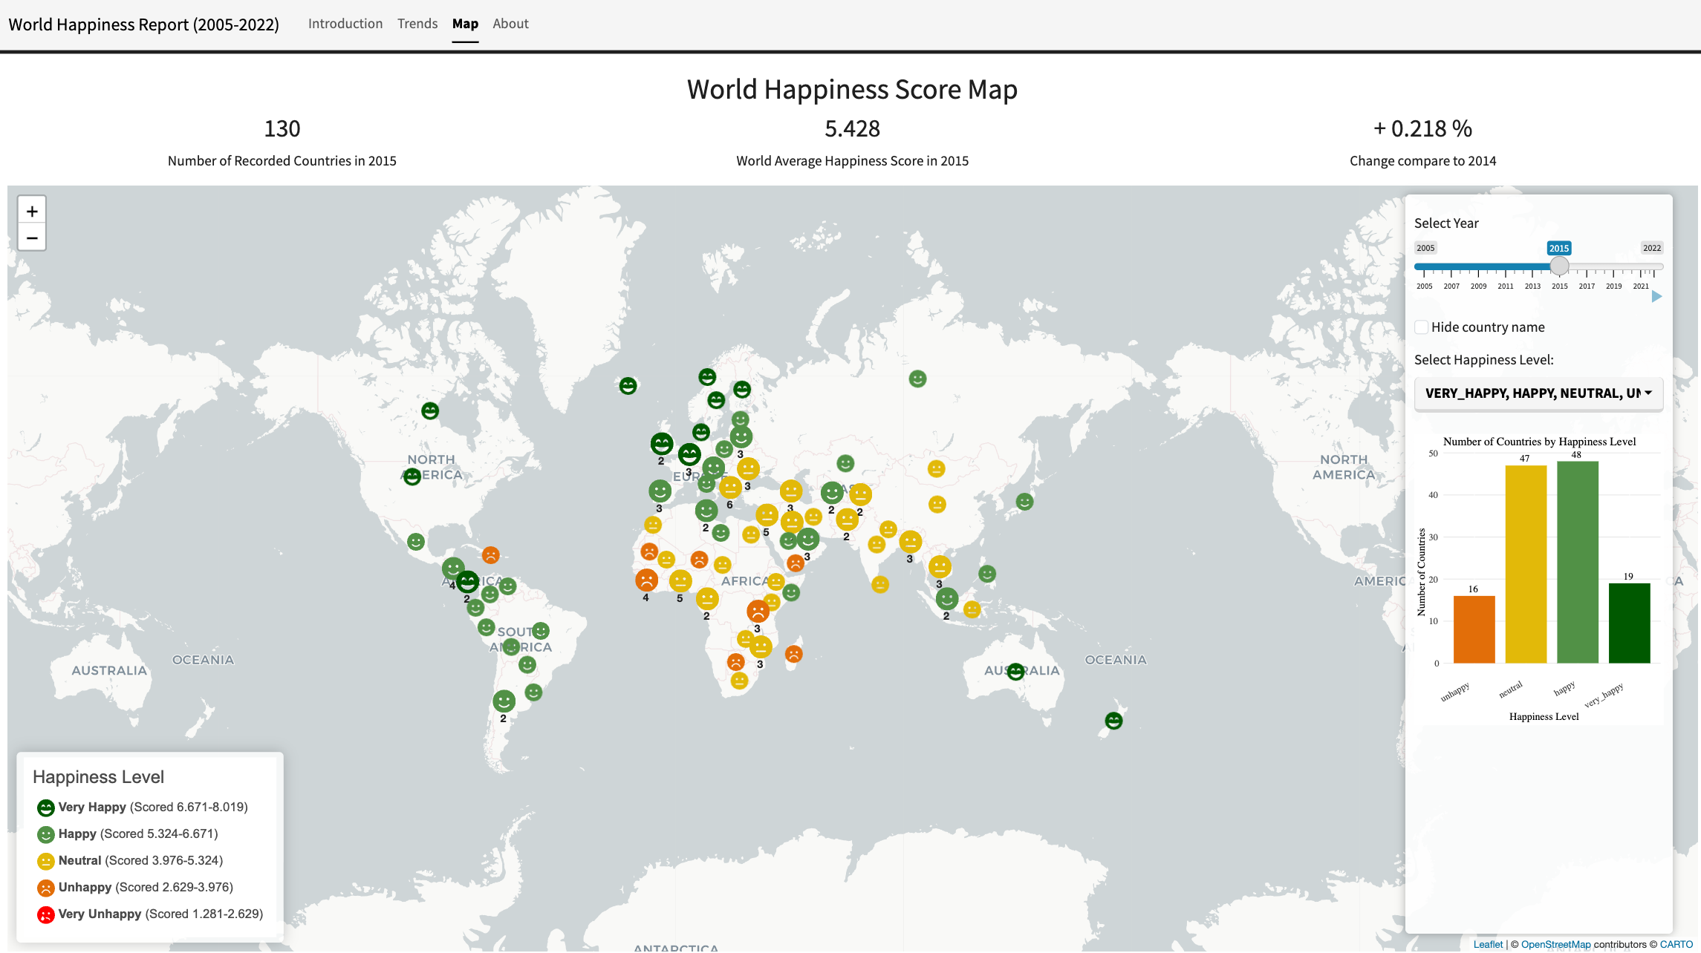This screenshot has width=1701, height=953.
Task: Select Canada's happy face marker
Action: [x=429, y=409]
